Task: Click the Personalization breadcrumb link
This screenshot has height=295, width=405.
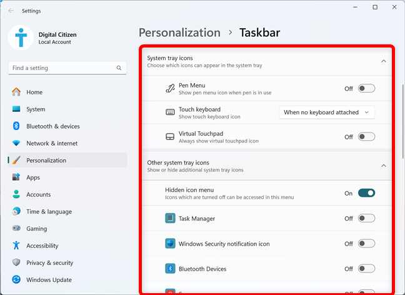Action: 179,32
